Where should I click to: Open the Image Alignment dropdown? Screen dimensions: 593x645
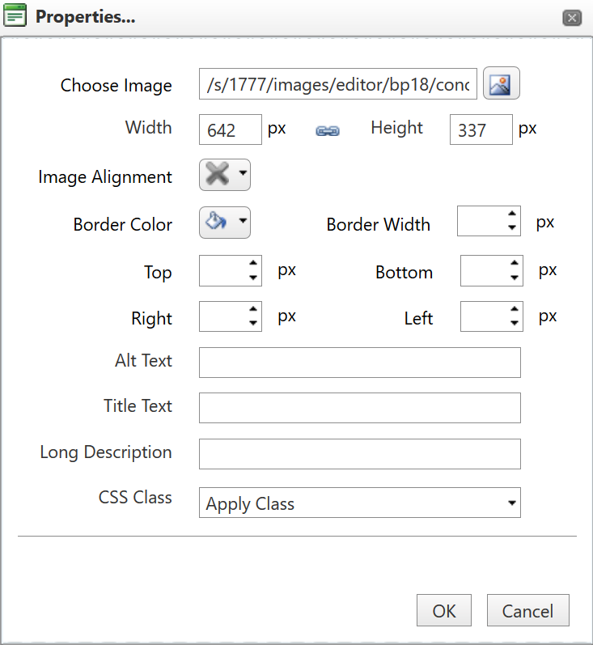click(x=225, y=175)
